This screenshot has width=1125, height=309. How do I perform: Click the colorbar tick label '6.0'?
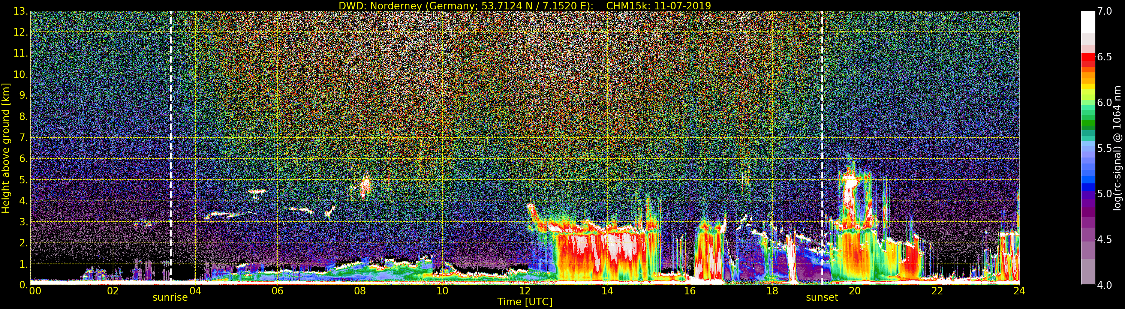[1104, 102]
